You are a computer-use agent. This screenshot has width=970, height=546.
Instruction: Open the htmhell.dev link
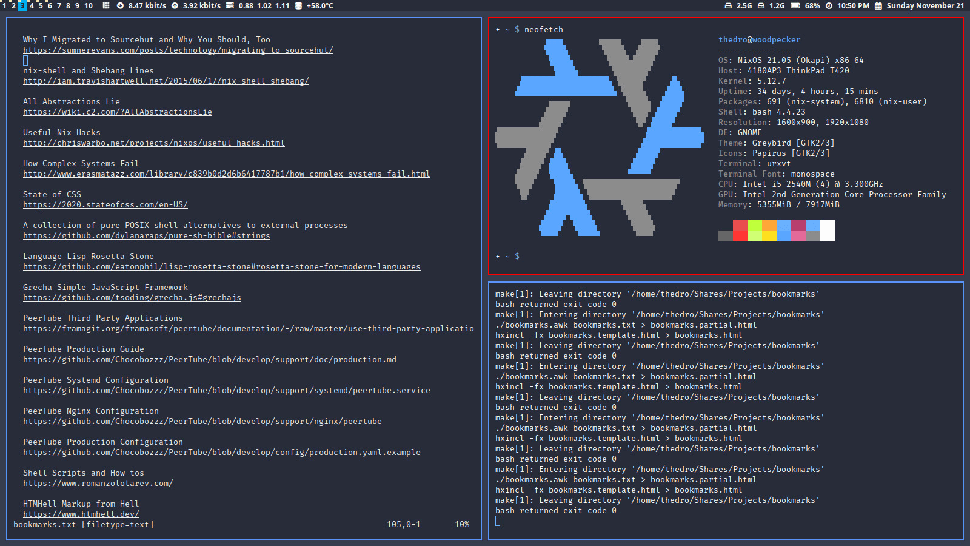81,514
